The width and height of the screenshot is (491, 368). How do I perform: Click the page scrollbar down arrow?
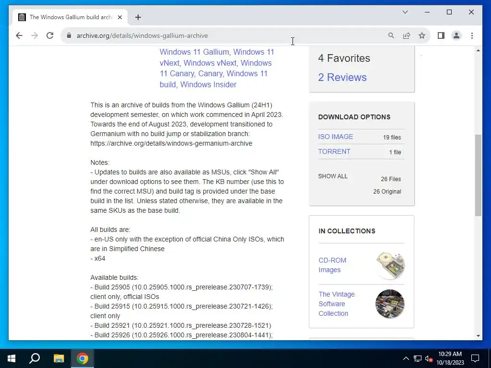coord(478,336)
